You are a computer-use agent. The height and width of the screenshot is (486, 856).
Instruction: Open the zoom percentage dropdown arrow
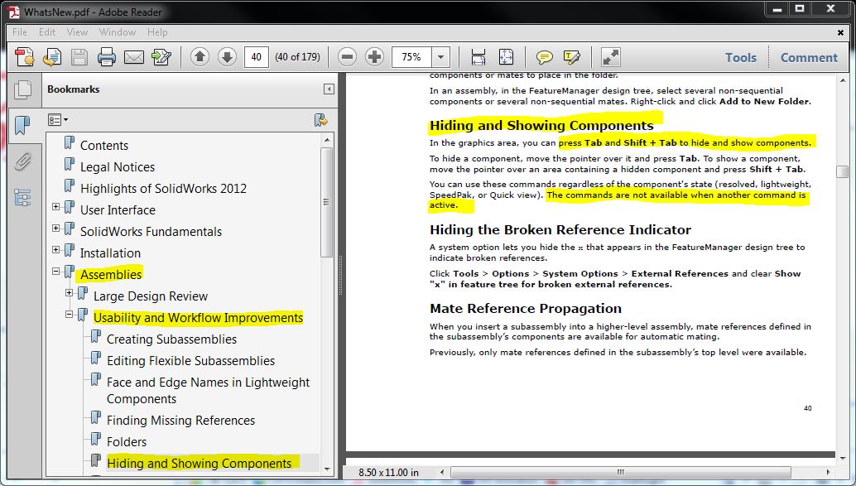click(x=440, y=57)
